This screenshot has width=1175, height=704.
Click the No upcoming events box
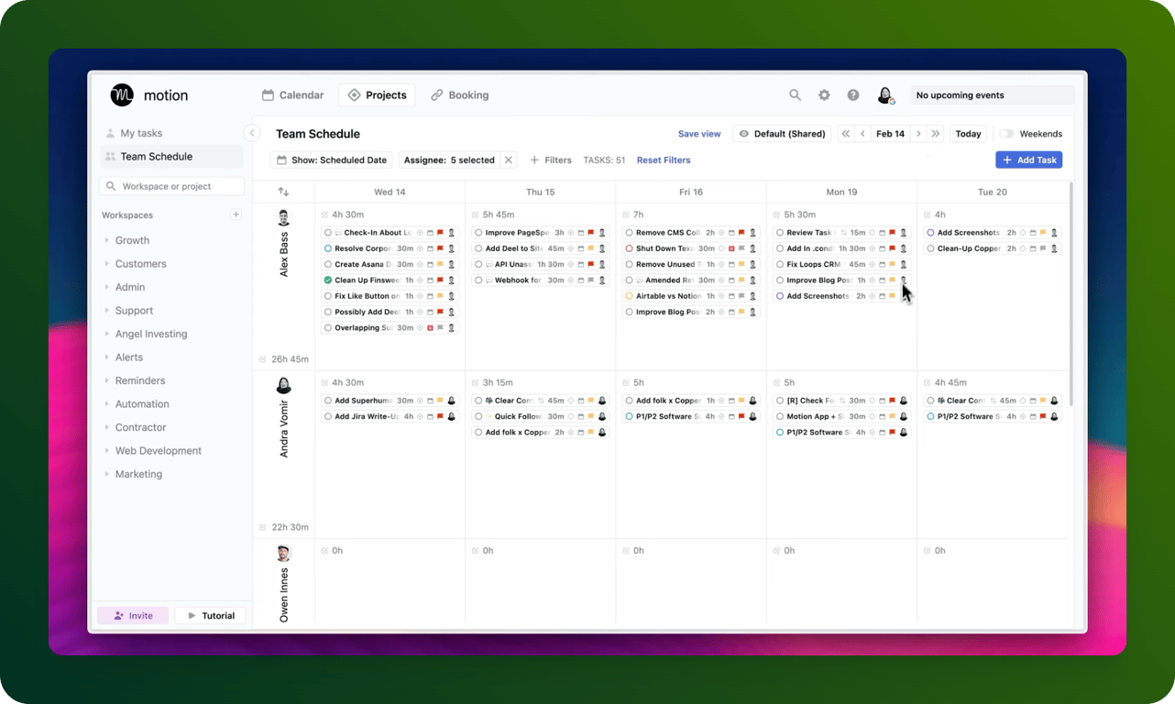click(993, 95)
